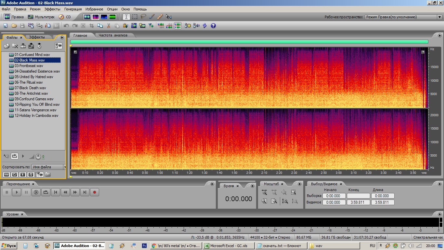444x250 pixels.
Task: Go to beginning transport button
Action: click(56, 192)
